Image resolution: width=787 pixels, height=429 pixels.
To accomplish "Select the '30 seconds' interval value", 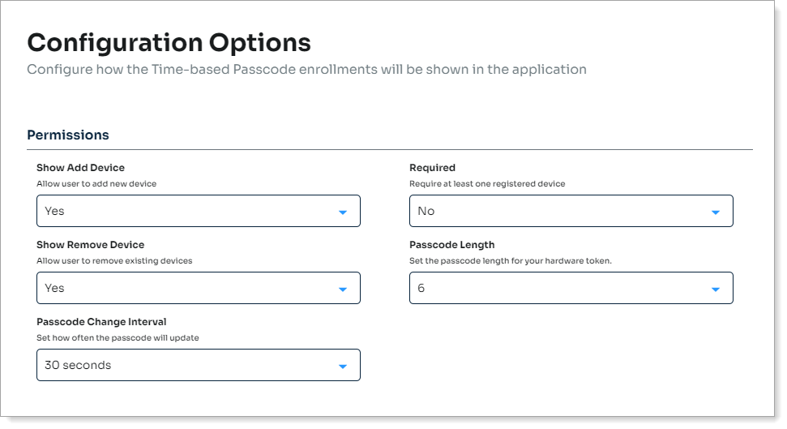I will [78, 365].
